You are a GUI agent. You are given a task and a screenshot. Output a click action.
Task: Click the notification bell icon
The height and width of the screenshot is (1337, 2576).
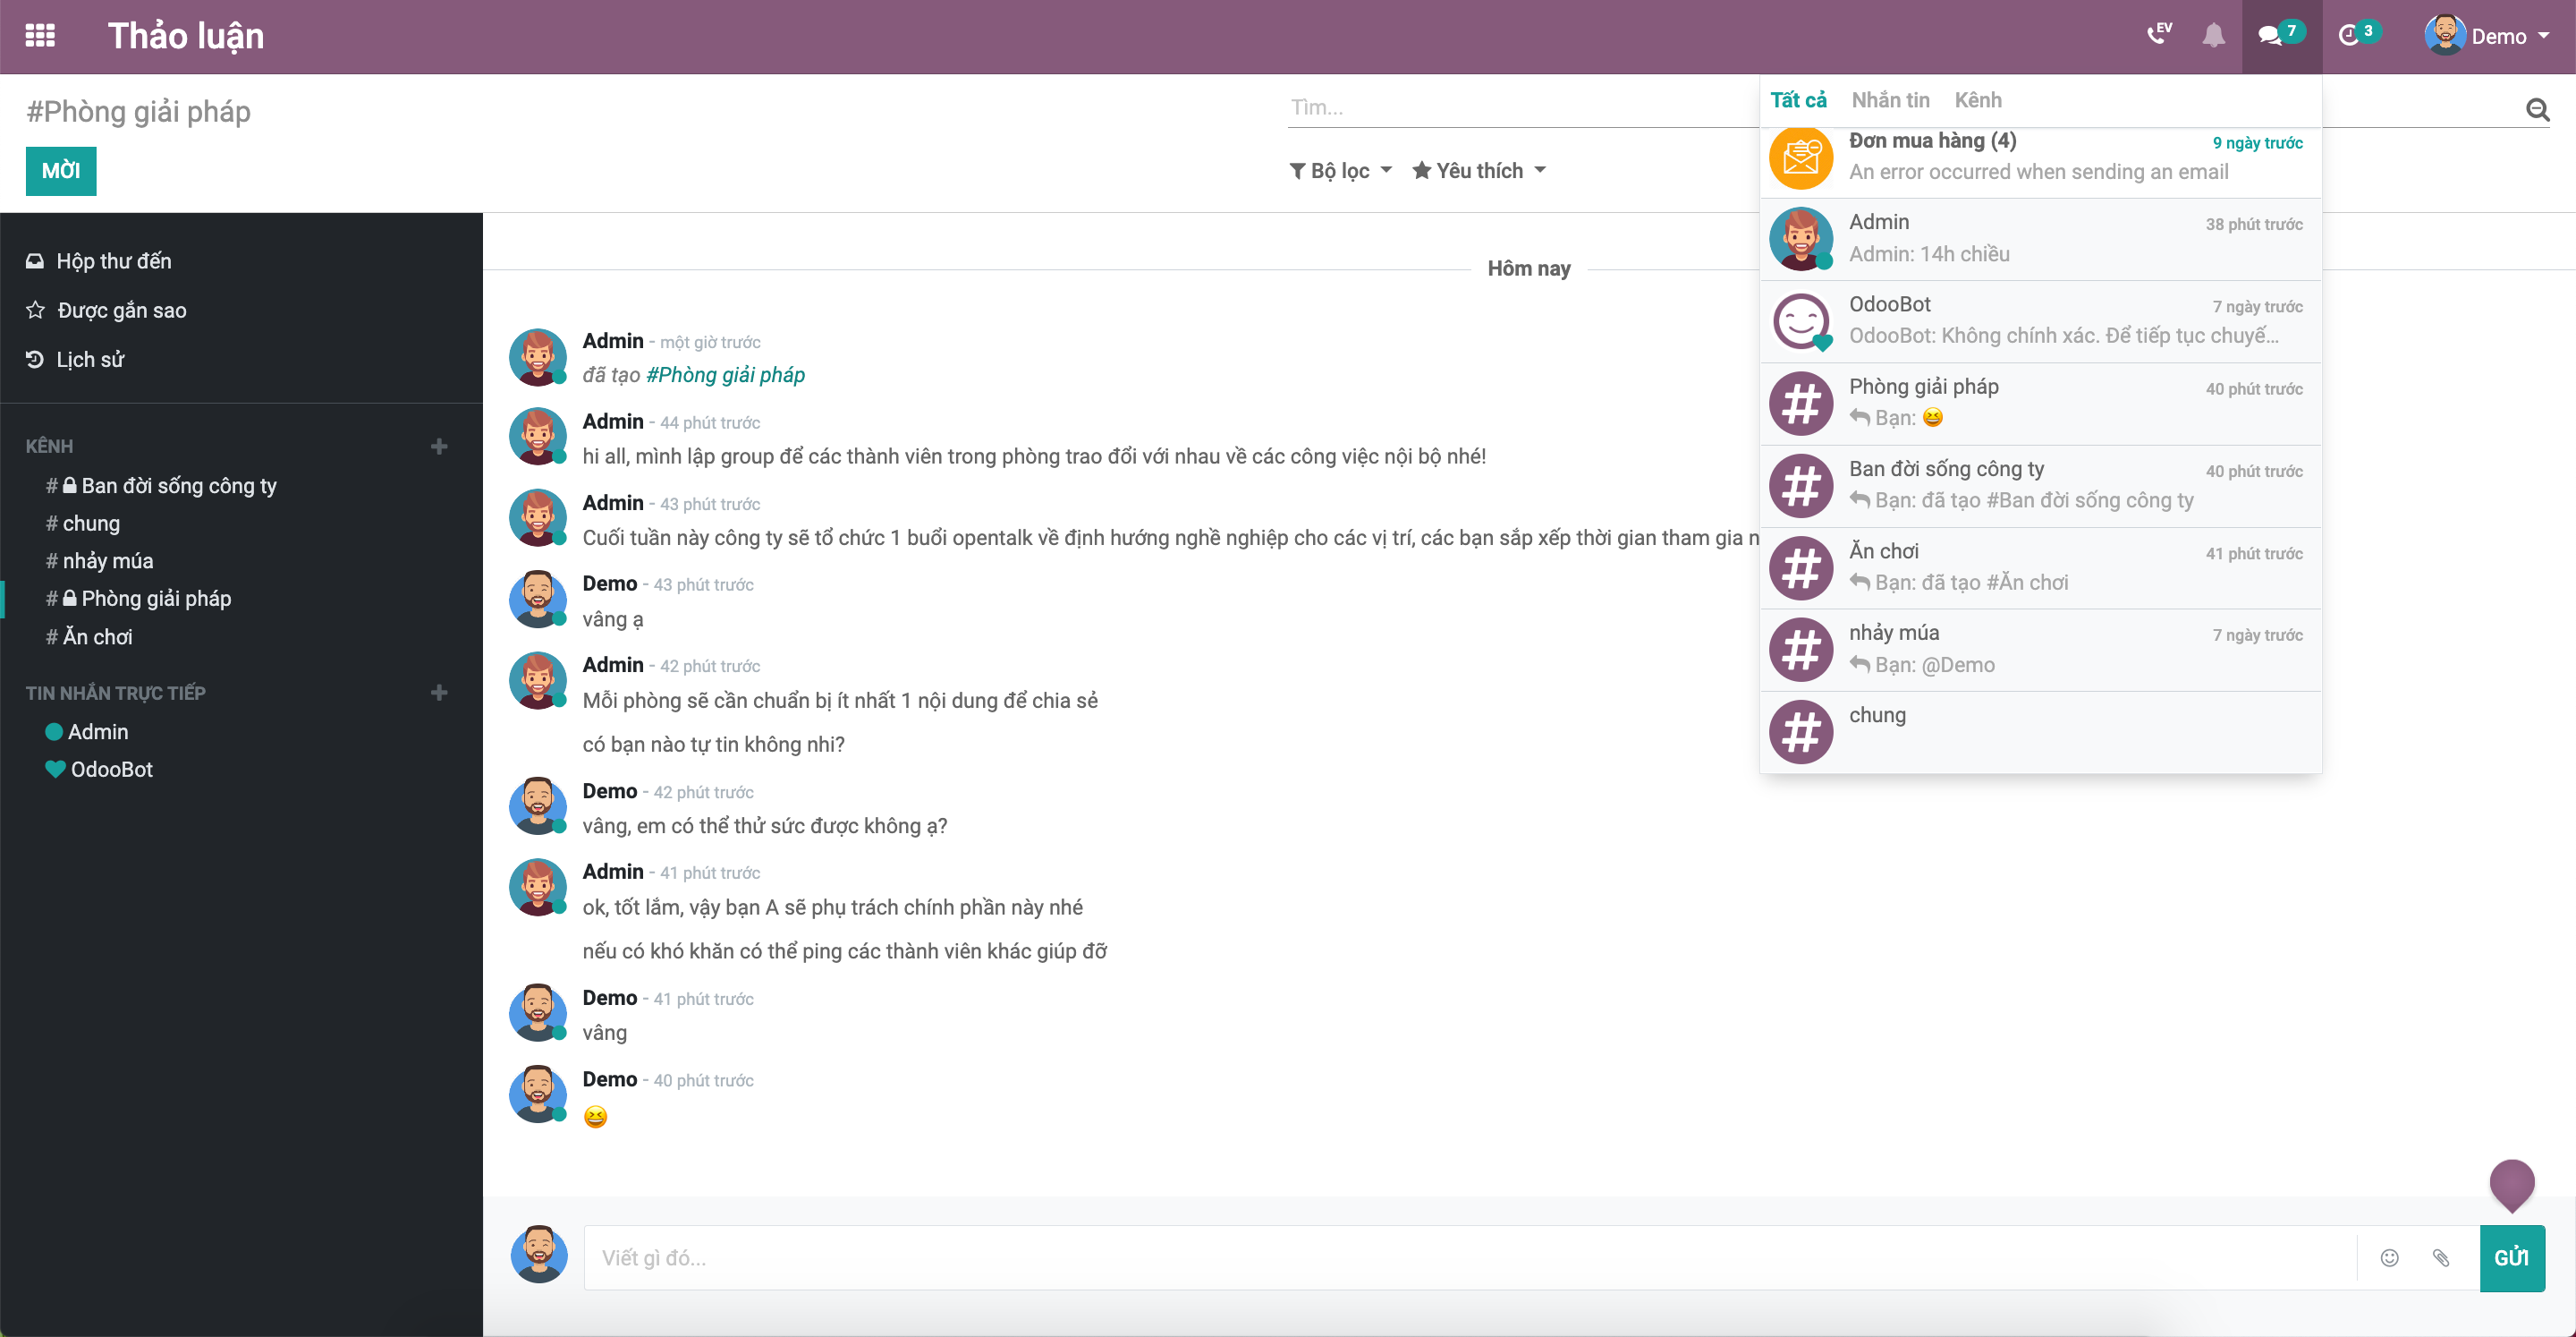[x=2213, y=36]
